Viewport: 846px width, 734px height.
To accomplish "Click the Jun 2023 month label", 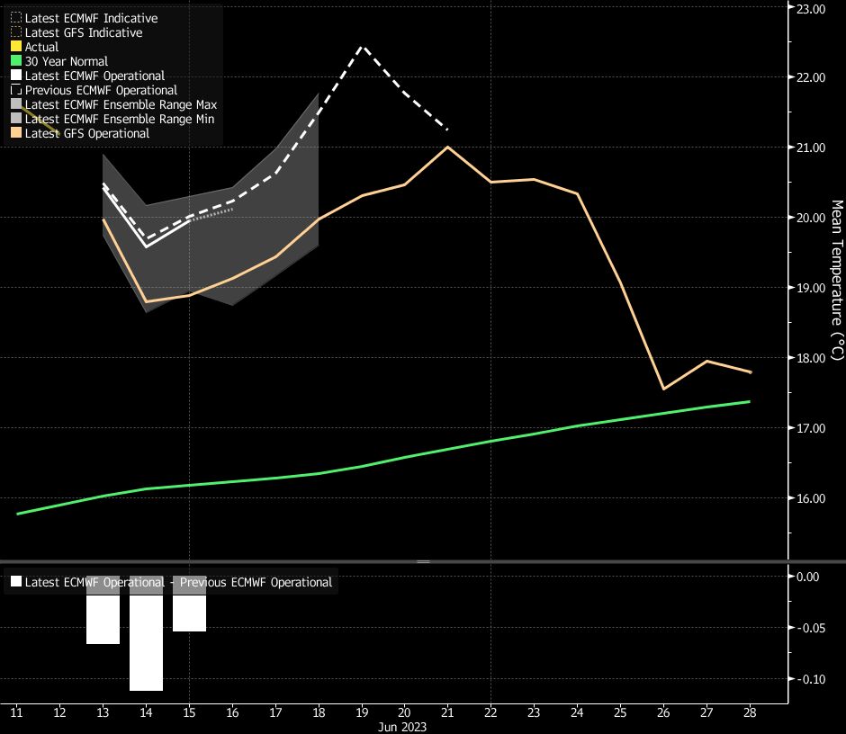I will point(403,726).
